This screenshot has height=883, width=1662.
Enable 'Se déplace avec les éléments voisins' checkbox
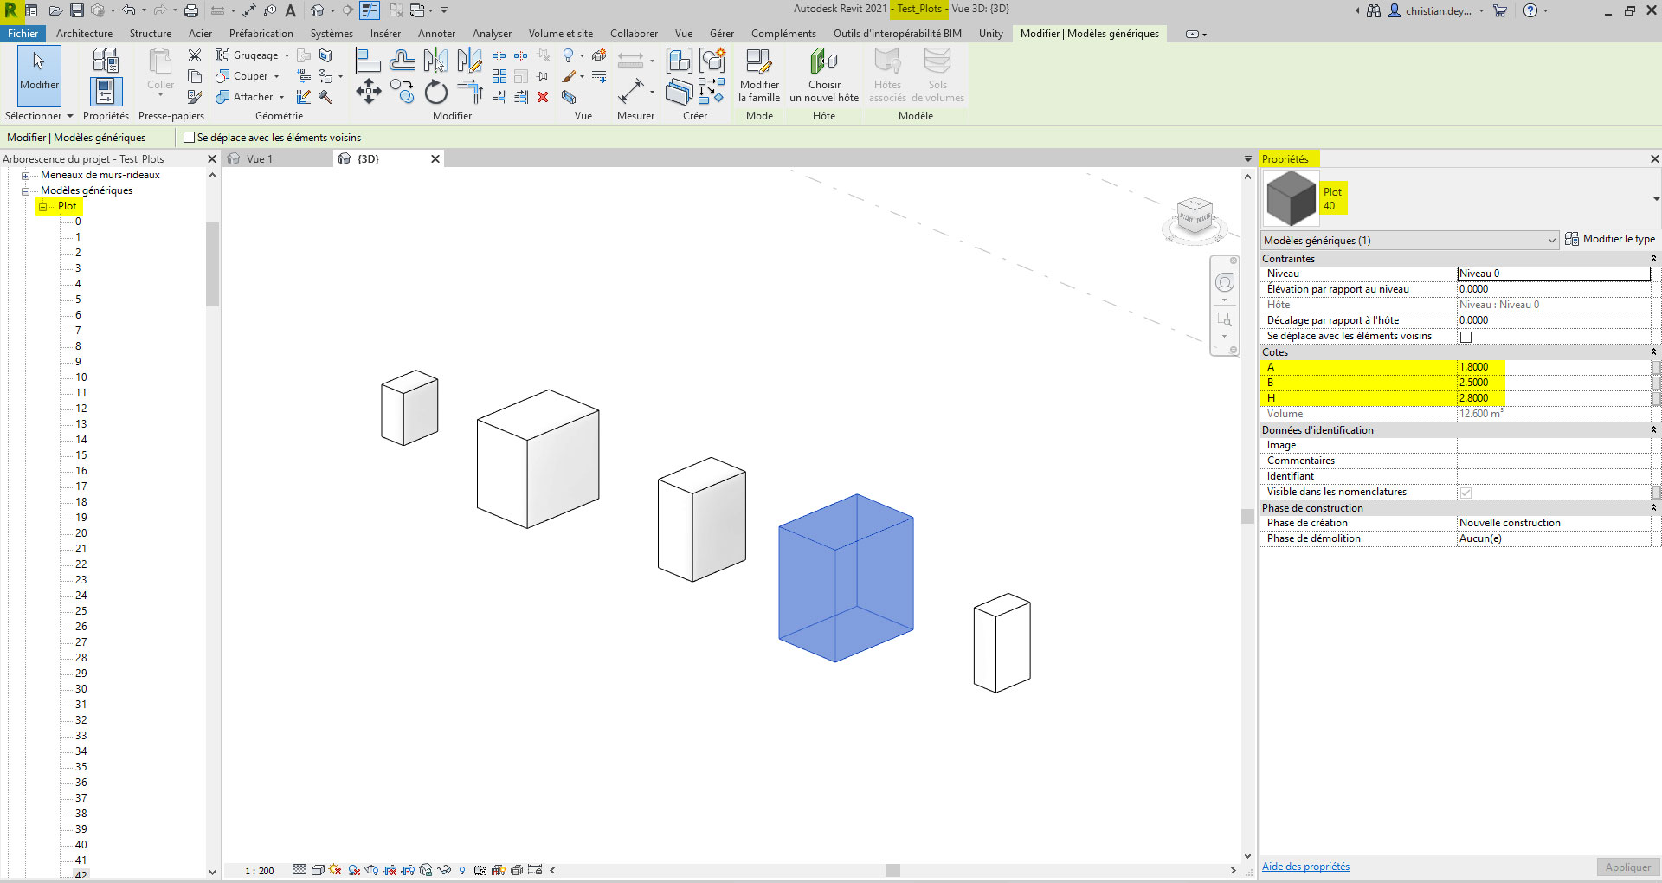(189, 137)
